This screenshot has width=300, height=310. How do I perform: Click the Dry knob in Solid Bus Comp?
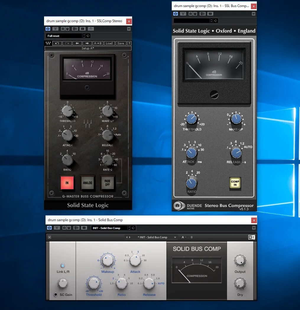tap(240, 283)
